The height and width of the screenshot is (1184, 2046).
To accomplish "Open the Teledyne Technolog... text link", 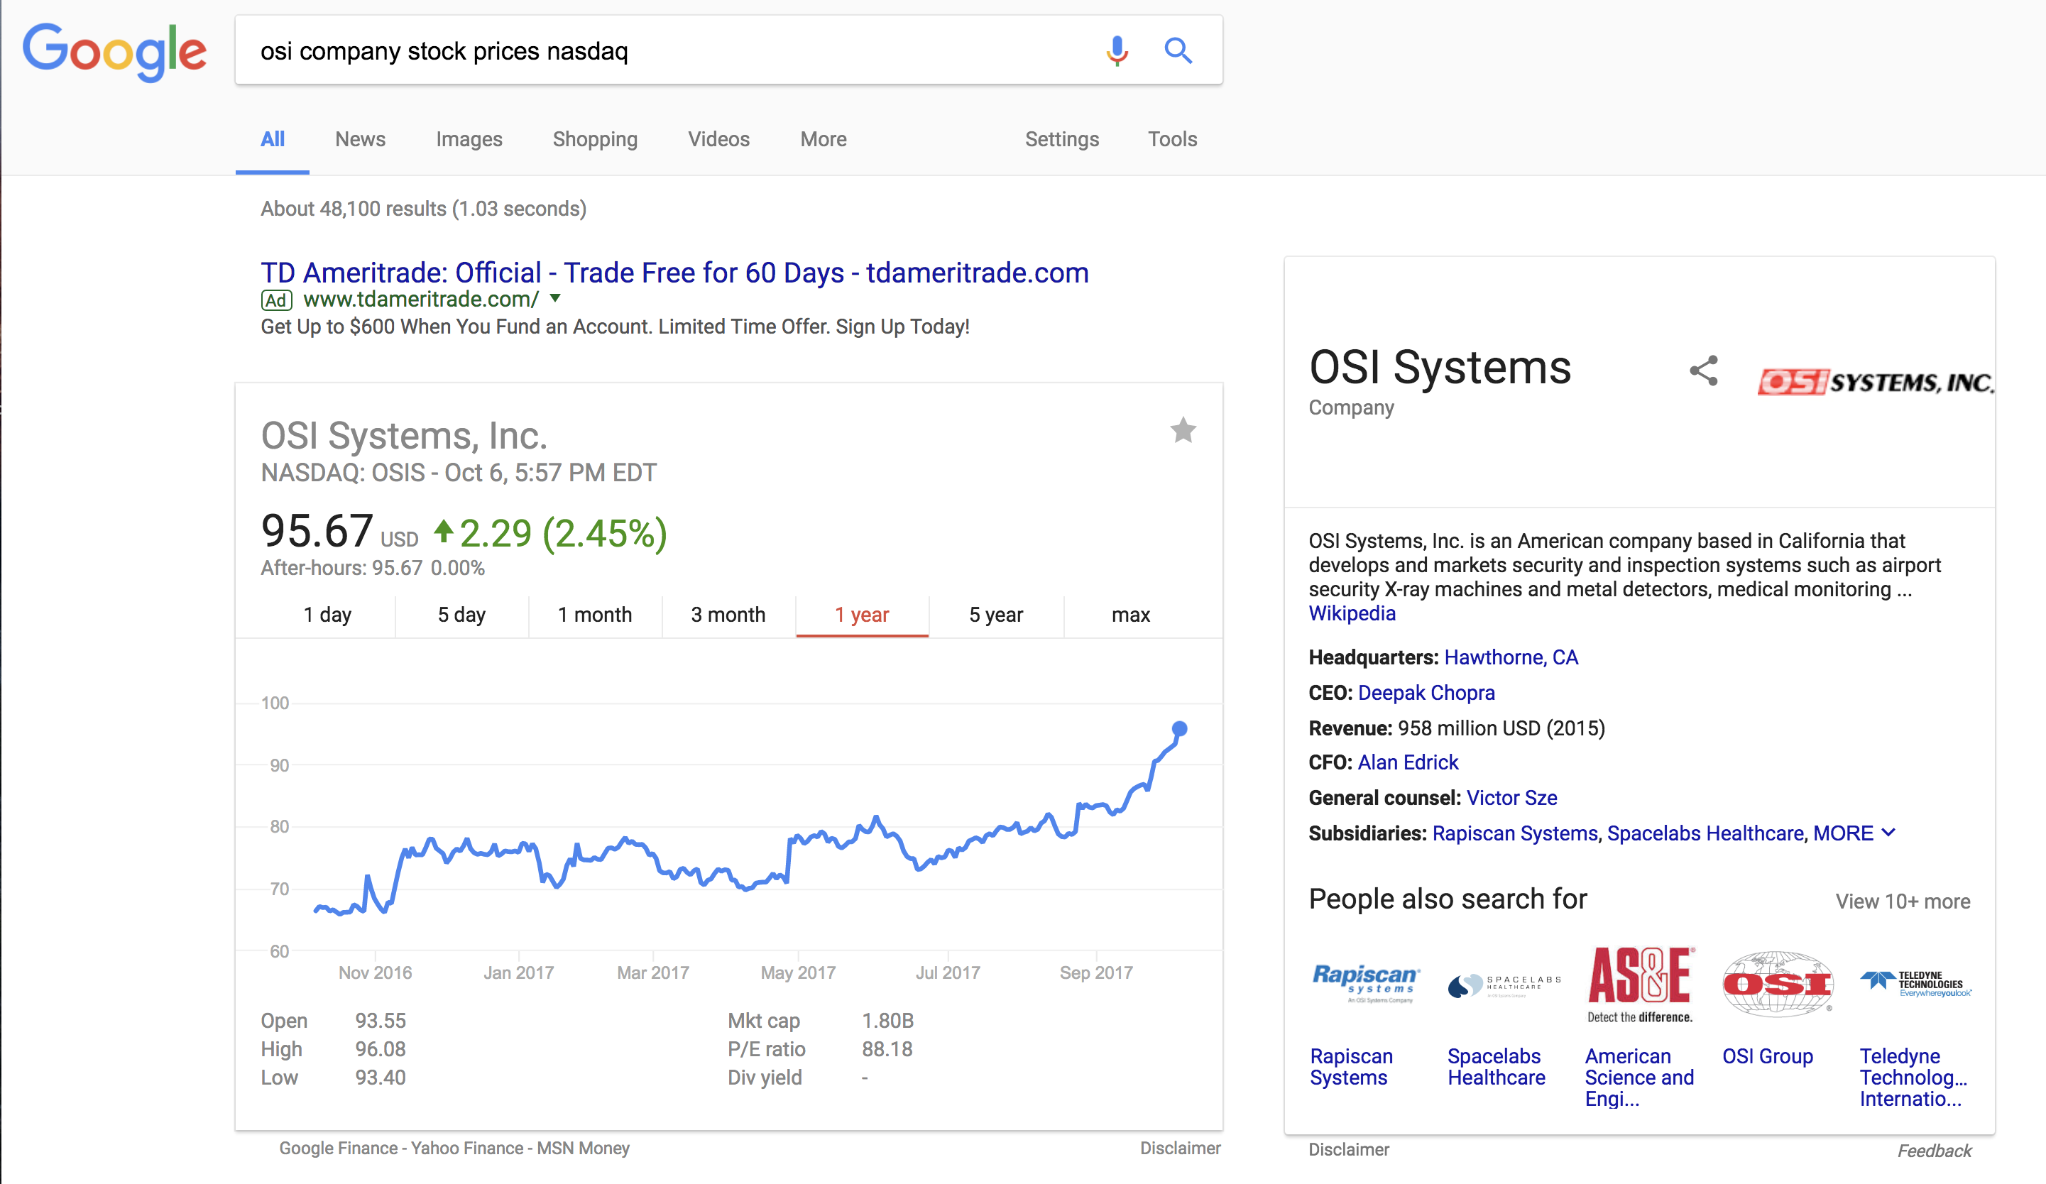I will coord(1914,1078).
